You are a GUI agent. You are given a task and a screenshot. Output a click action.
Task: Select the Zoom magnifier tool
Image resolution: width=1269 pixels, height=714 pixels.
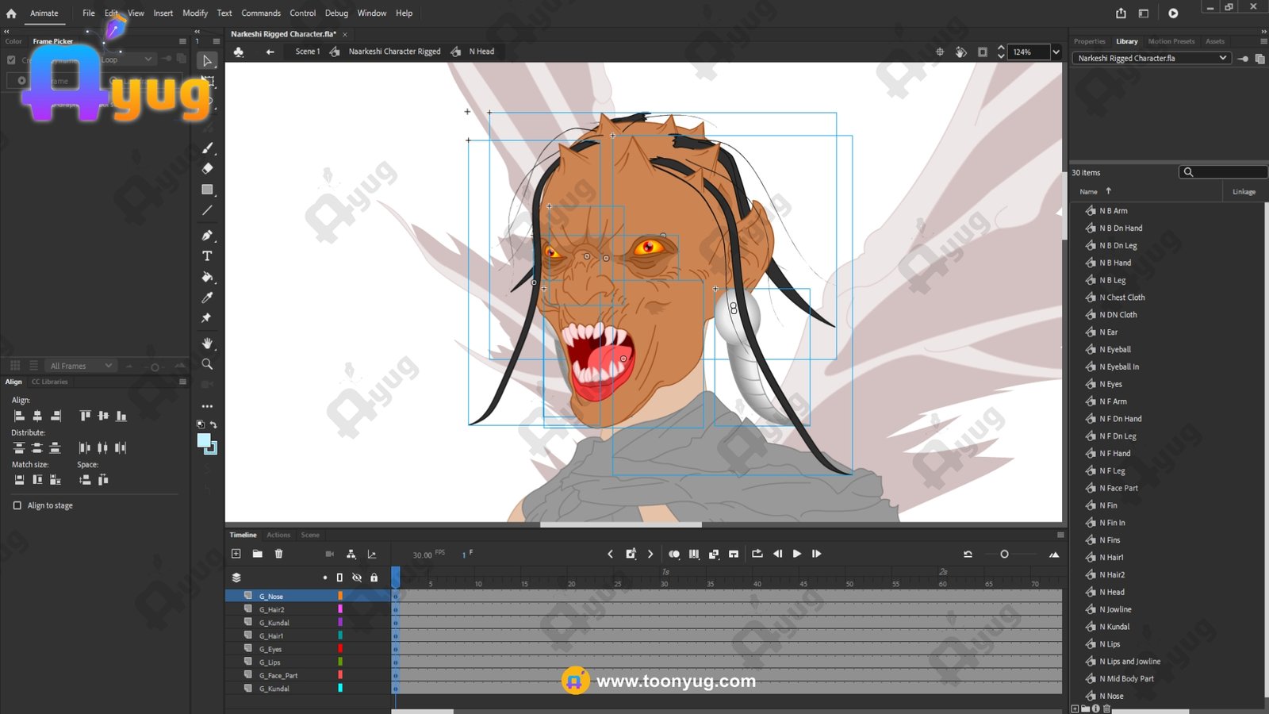click(x=207, y=364)
